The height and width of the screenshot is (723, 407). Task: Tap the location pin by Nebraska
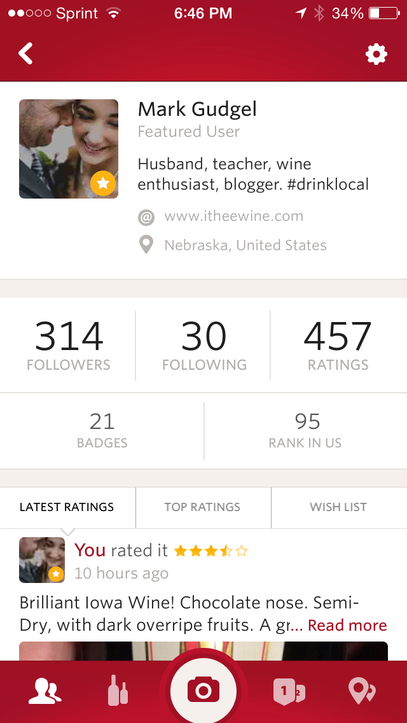pyautogui.click(x=146, y=245)
